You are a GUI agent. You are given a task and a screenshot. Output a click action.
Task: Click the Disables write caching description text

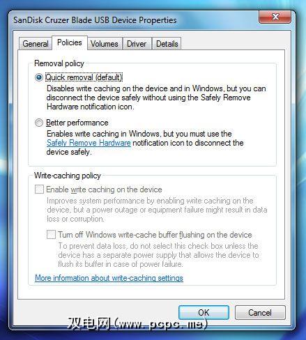[156, 98]
